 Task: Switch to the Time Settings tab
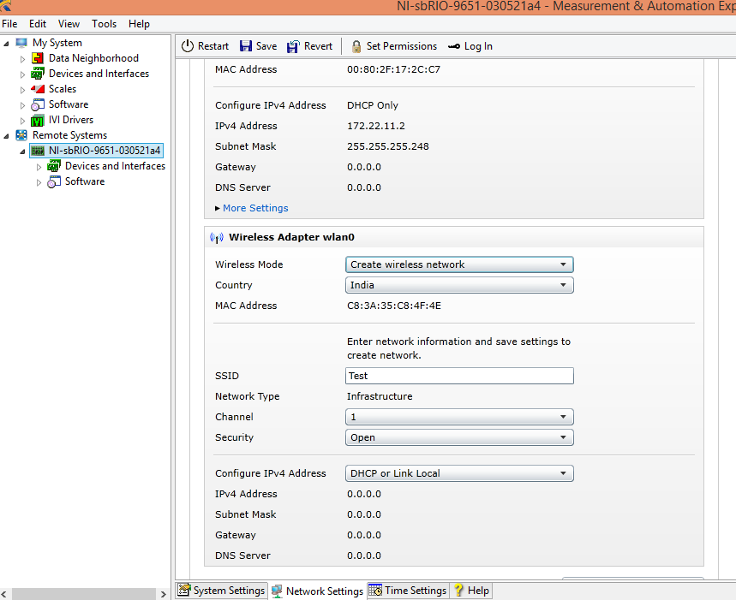[x=408, y=590]
